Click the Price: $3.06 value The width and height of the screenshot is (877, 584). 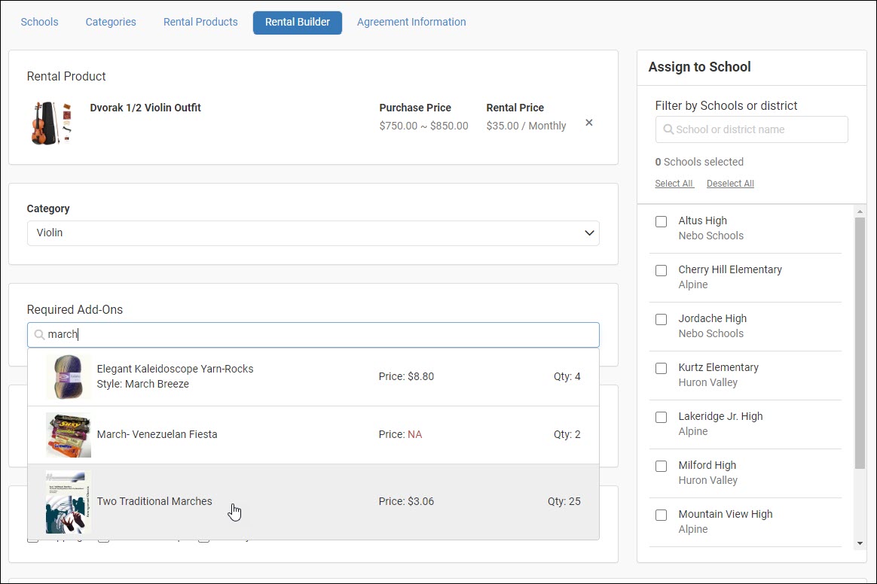(x=406, y=501)
